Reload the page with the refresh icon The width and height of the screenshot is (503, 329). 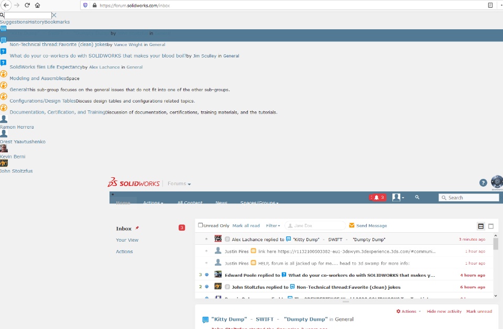[27, 5]
